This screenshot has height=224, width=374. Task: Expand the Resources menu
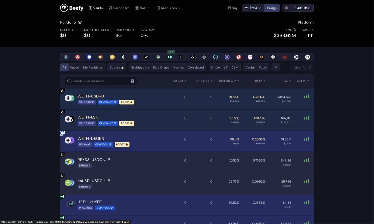169,8
